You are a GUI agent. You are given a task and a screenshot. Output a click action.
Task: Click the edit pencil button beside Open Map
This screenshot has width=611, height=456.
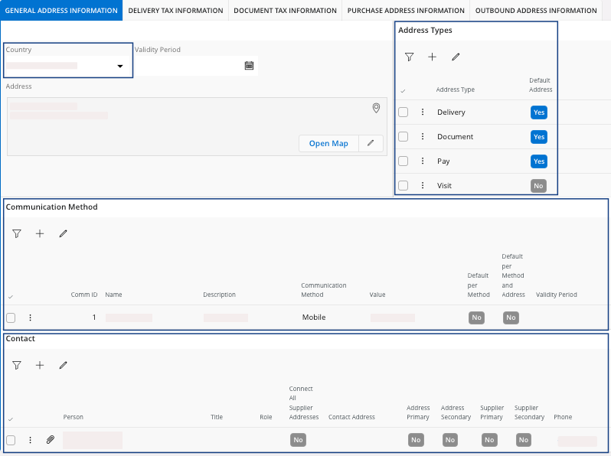[x=371, y=144]
